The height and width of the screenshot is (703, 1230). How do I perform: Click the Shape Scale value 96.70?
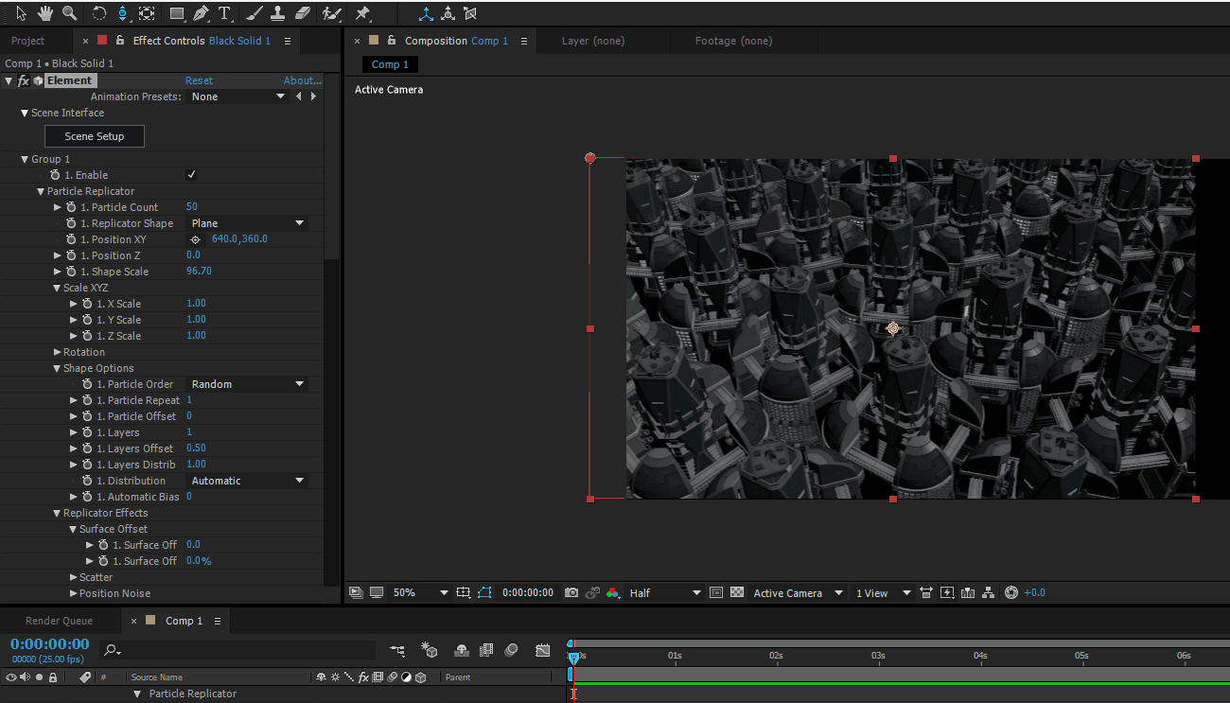click(199, 272)
